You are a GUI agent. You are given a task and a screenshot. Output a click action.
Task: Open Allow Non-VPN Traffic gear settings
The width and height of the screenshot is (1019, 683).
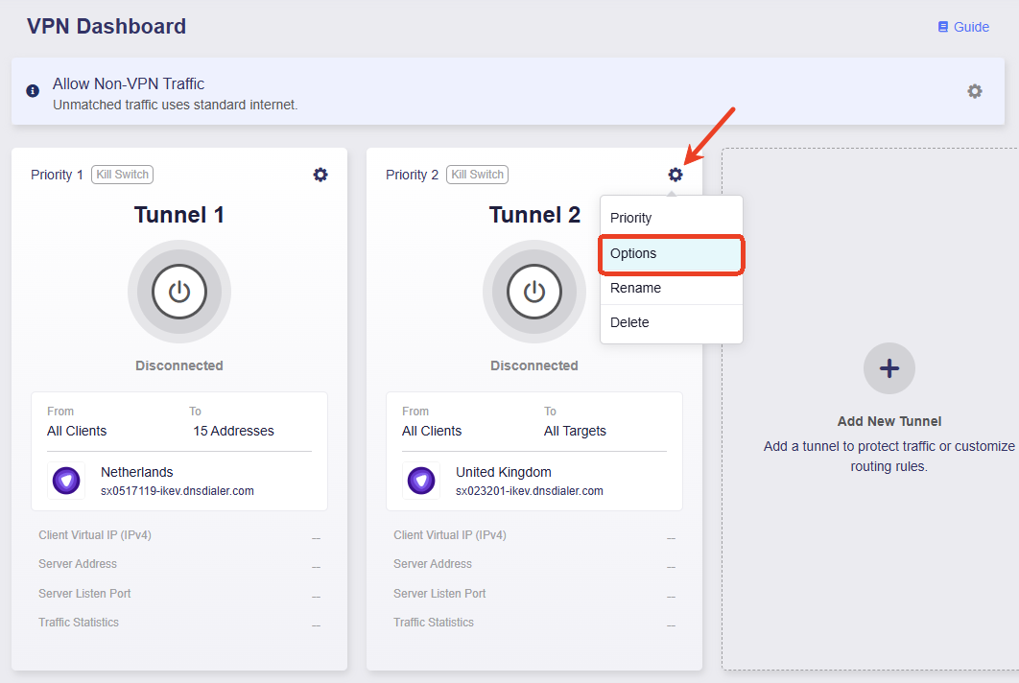(974, 91)
